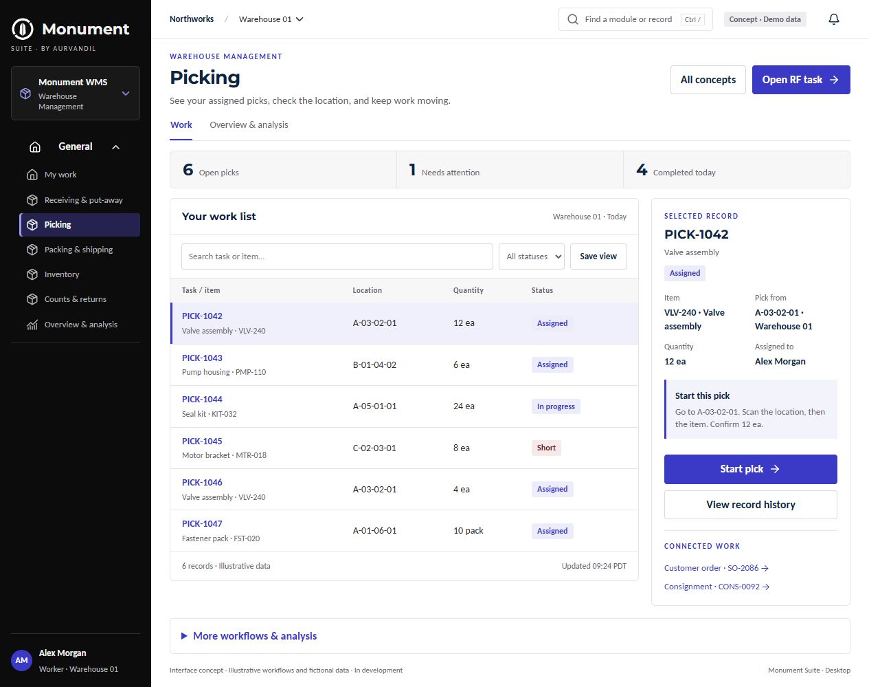This screenshot has height=687, width=869.
Task: Open the Monument WMS module switcher dropdown
Action: click(76, 94)
